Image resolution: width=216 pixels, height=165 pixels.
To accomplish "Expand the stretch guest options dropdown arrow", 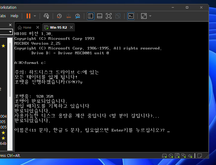I will tap(150, 16).
